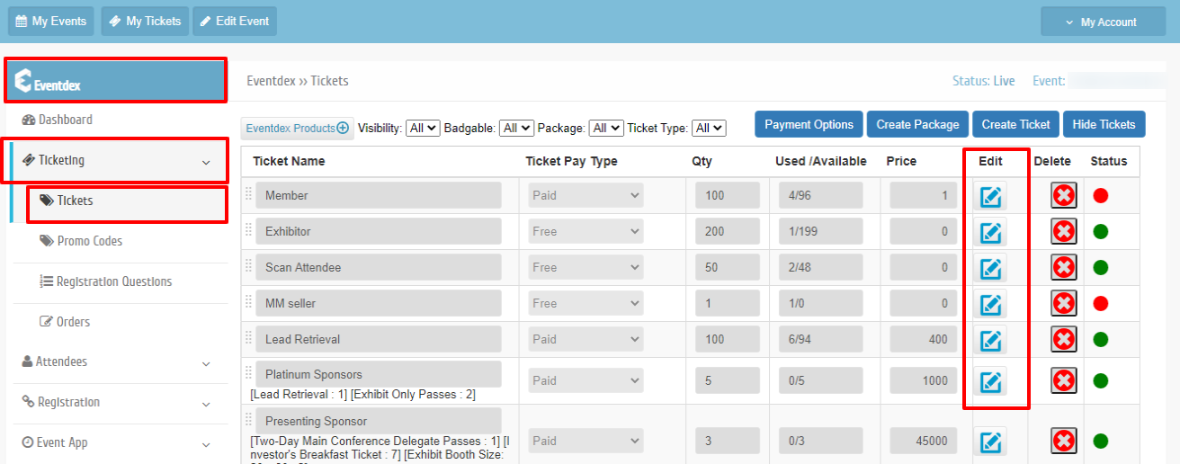Edit the Presenting Sponsor ticket
The image size is (1180, 464).
tap(990, 441)
